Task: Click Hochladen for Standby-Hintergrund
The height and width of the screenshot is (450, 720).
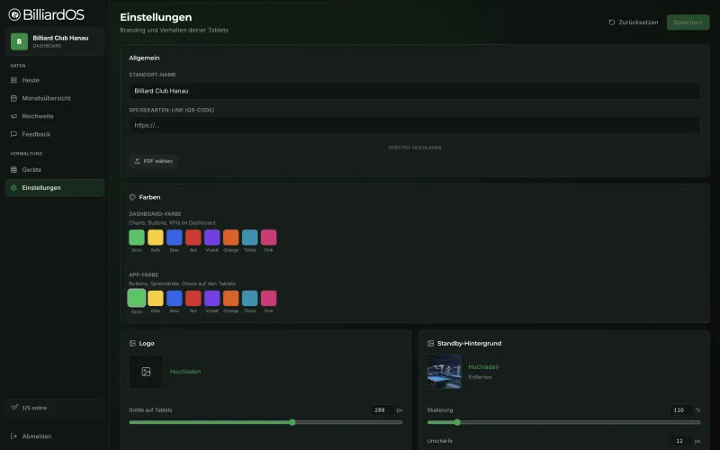Action: click(483, 367)
